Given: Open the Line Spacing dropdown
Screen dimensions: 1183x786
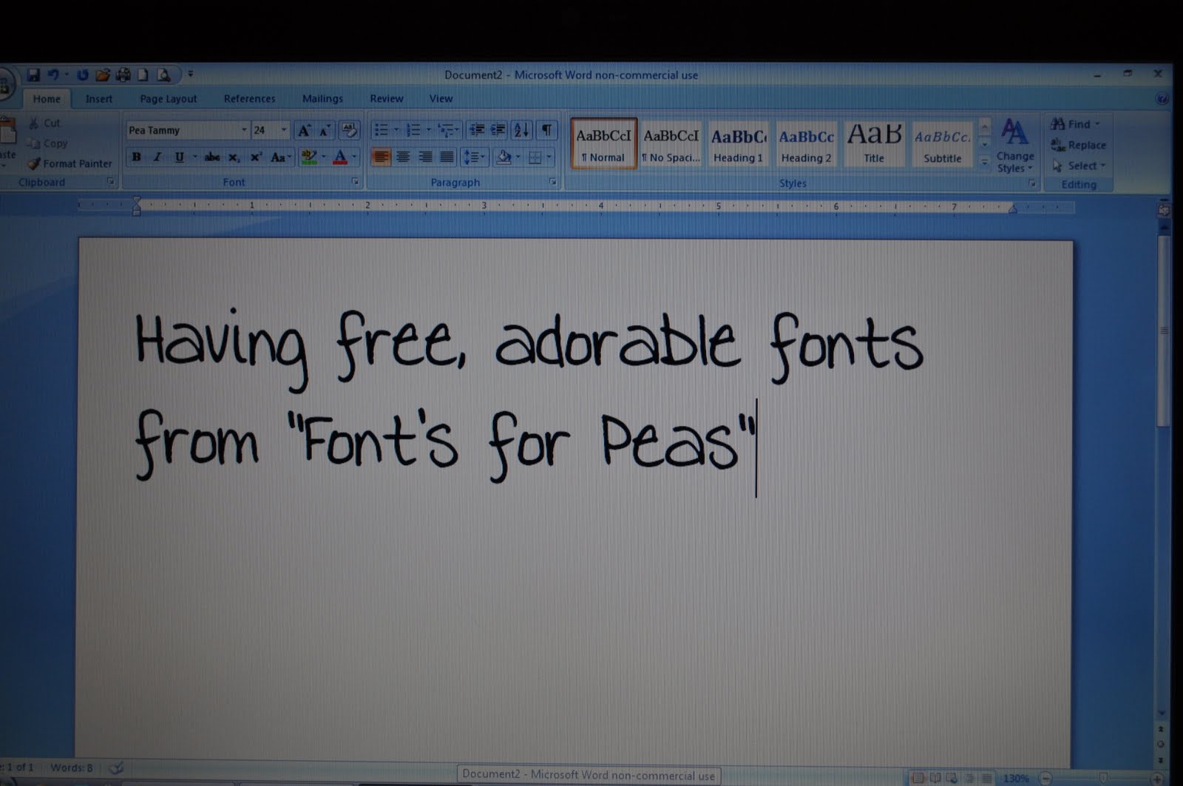Looking at the screenshot, I should 473,157.
